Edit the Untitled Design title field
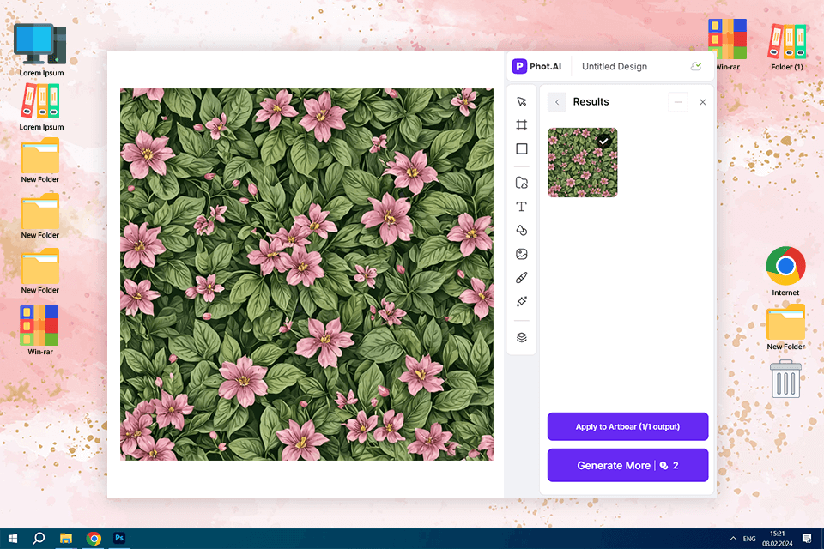Image resolution: width=824 pixels, height=549 pixels. pyautogui.click(x=615, y=67)
